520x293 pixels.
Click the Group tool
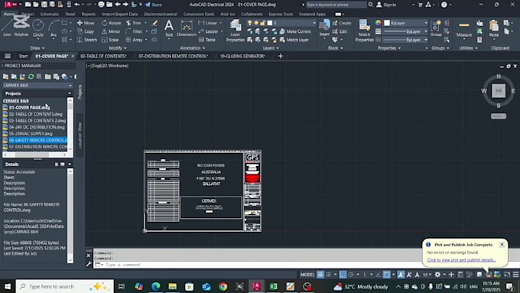coord(436,28)
